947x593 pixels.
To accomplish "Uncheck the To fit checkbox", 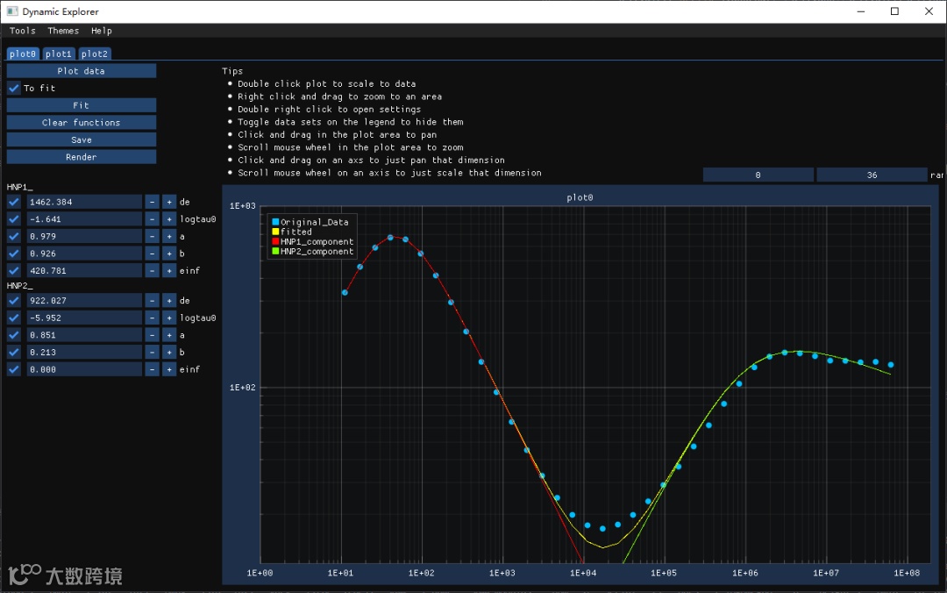I will click(14, 88).
